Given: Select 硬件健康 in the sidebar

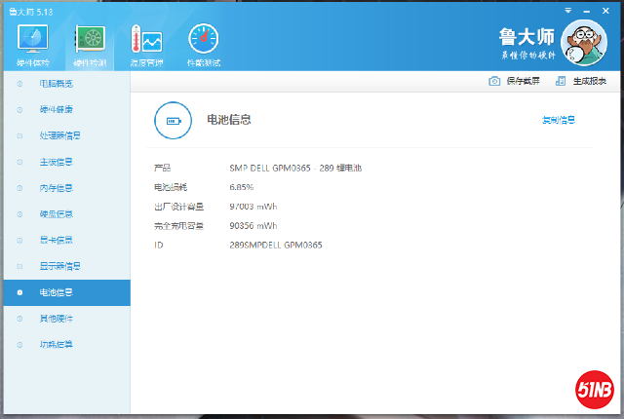Looking at the screenshot, I should tap(56, 109).
